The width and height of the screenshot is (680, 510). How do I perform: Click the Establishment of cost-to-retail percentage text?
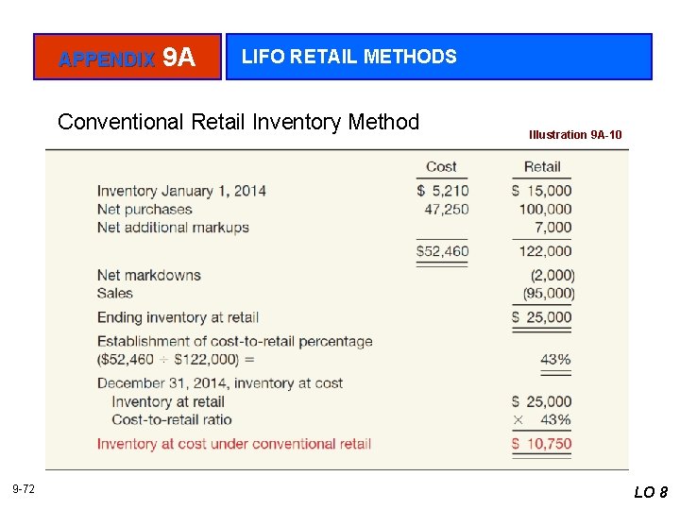234,341
